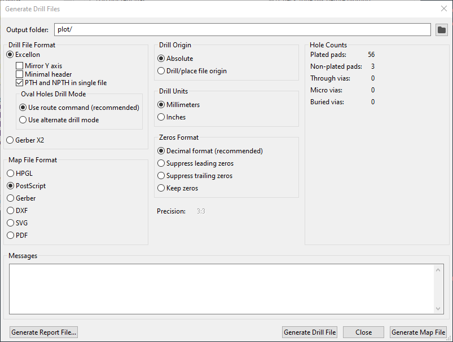Image resolution: width=453 pixels, height=342 pixels.
Task: Enable the Mirror Y axis checkbox
Action: pos(20,66)
